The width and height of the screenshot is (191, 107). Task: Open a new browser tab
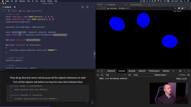coord(153,5)
